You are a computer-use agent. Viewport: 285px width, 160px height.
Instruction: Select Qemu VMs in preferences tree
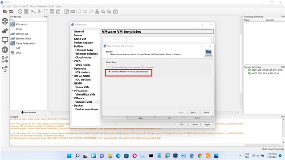click(82, 87)
